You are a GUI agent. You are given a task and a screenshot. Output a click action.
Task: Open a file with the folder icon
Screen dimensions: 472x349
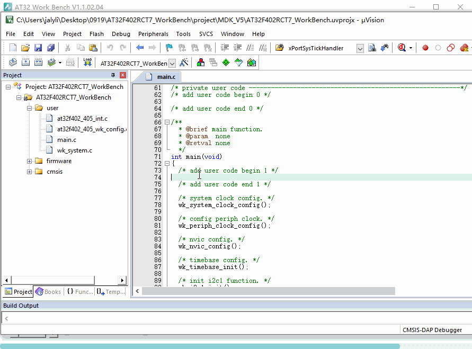pos(25,48)
